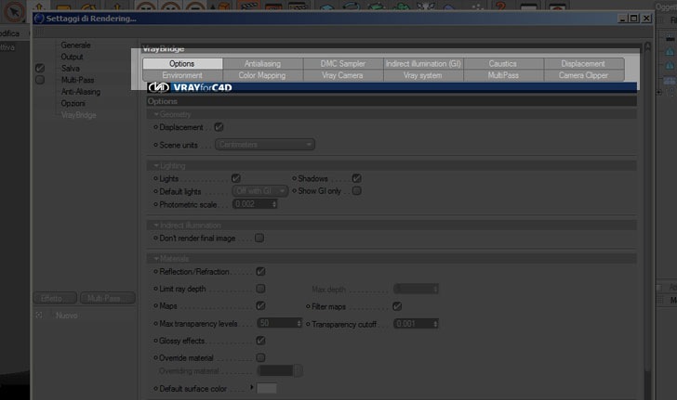Click animation dot beside Scene units
677x400 pixels.
155,145
